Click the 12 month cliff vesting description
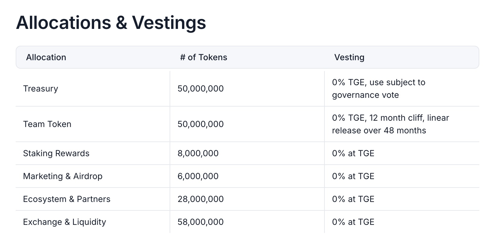The height and width of the screenshot is (239, 495). [x=390, y=124]
